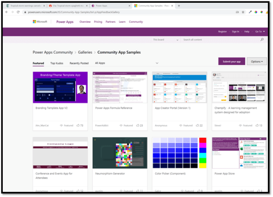Select the Featured tab
273x197 pixels.
38,63
